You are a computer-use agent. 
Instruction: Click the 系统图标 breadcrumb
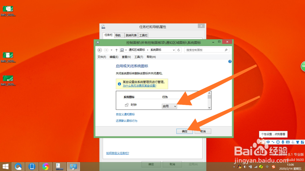coord(156,50)
